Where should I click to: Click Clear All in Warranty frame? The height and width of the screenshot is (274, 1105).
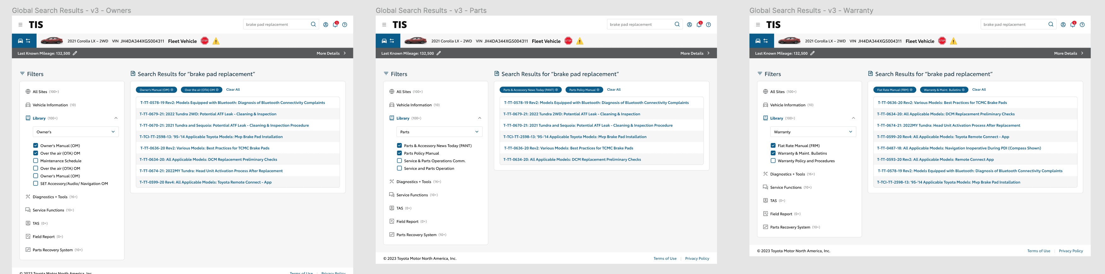pyautogui.click(x=979, y=90)
